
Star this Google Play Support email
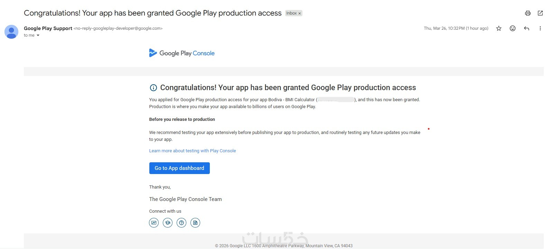(x=498, y=28)
